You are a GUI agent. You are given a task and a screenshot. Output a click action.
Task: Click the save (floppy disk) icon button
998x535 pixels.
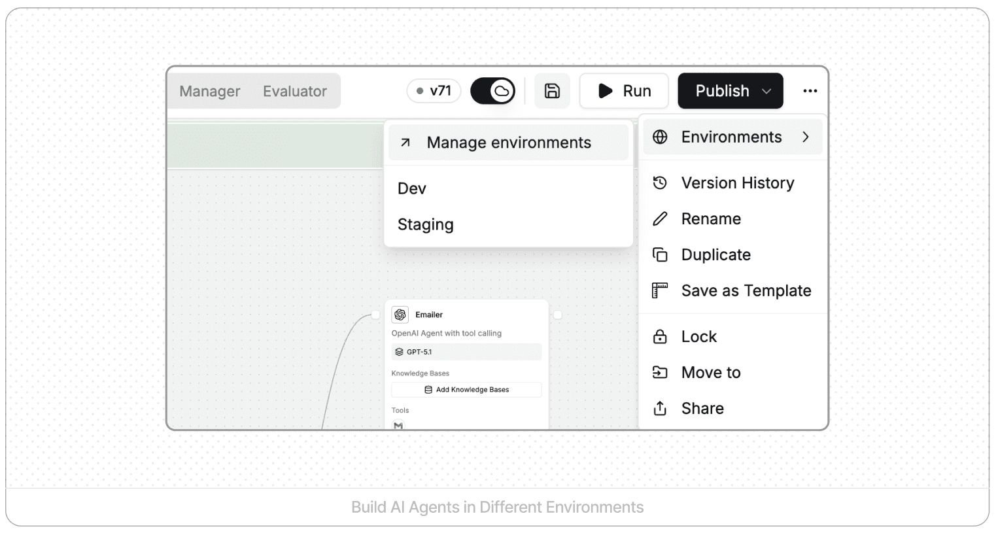(552, 91)
